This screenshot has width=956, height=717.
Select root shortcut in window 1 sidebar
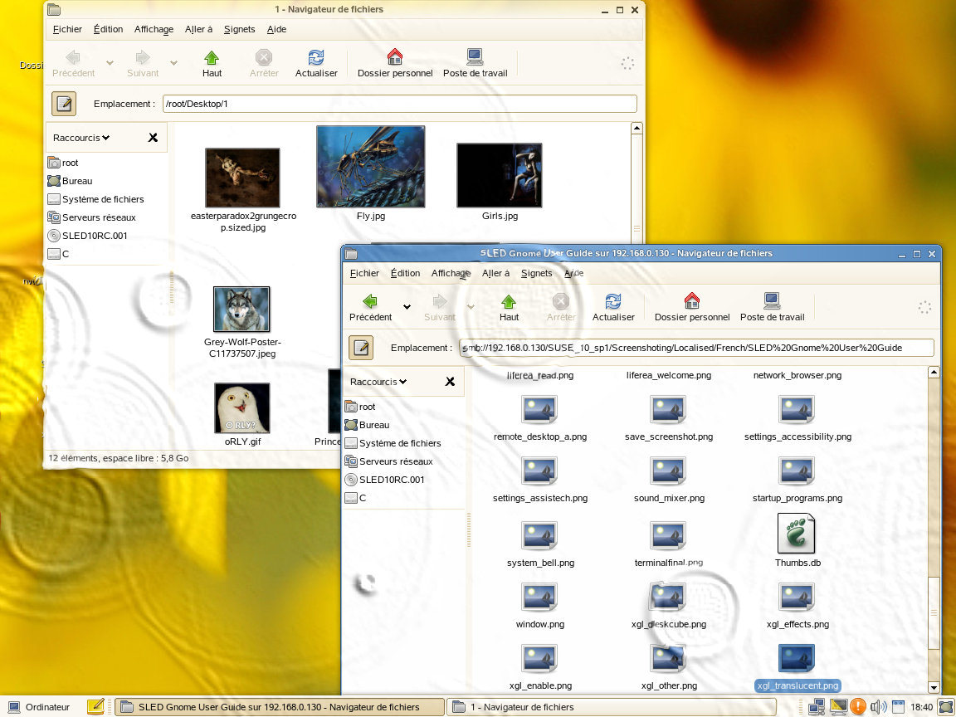pos(63,163)
